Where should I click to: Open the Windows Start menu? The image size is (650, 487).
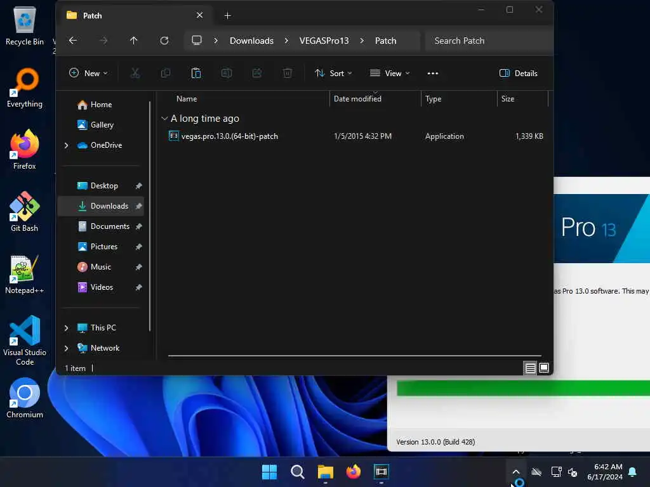[x=269, y=472]
